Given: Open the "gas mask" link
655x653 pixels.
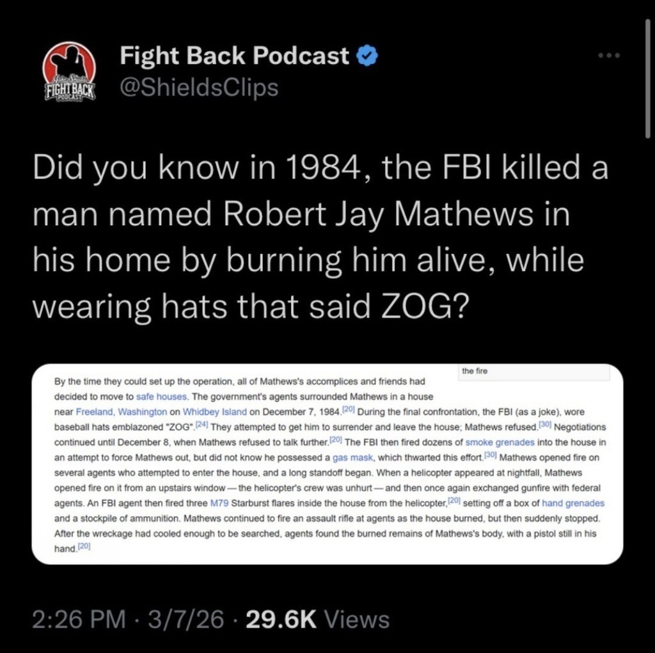Looking at the screenshot, I should coord(352,457).
